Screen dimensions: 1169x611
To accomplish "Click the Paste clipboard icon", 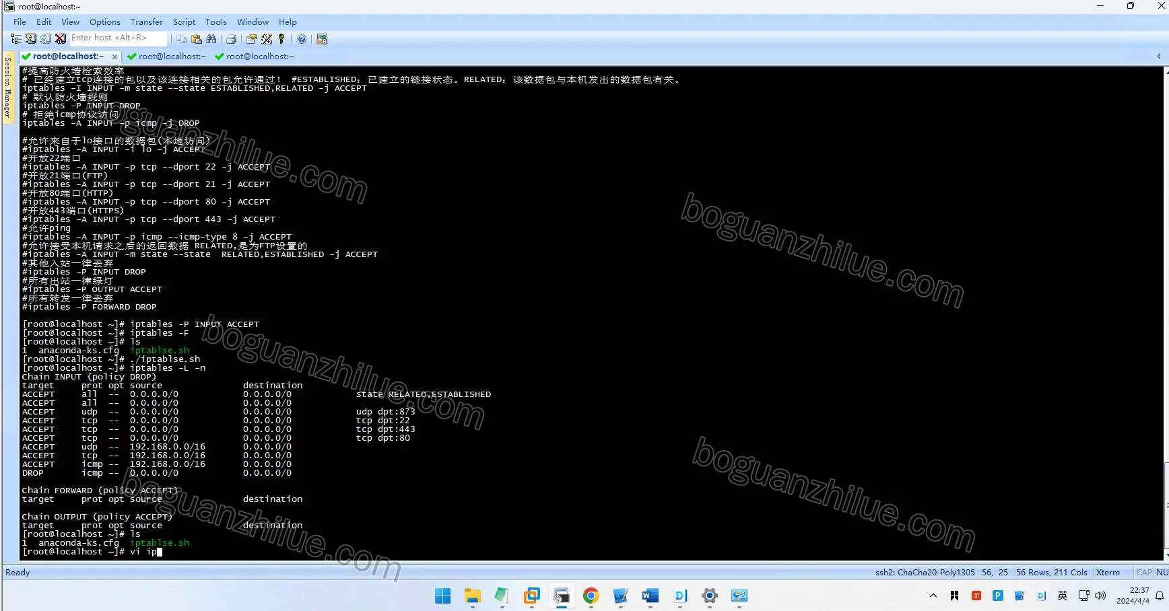I will pyautogui.click(x=197, y=39).
